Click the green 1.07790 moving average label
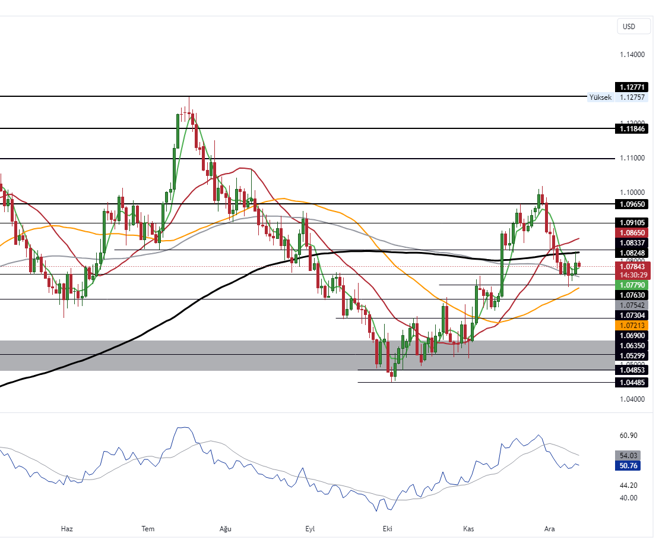This screenshot has width=659, height=558. tap(633, 285)
